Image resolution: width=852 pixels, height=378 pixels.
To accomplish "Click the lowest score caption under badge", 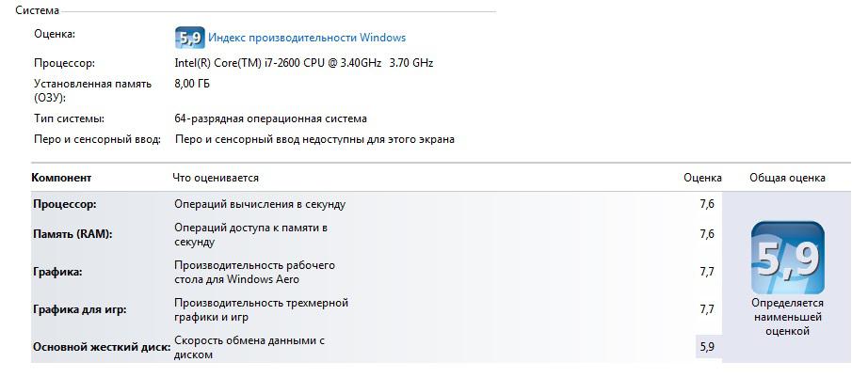I will (787, 317).
